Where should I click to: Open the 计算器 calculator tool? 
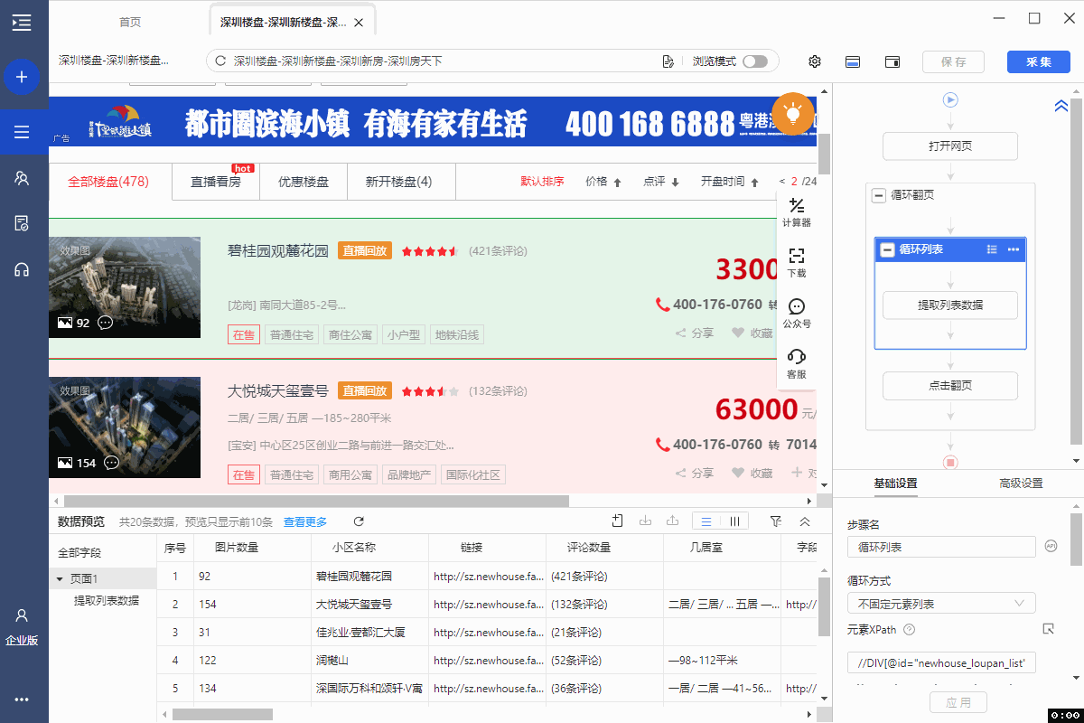pyautogui.click(x=796, y=212)
